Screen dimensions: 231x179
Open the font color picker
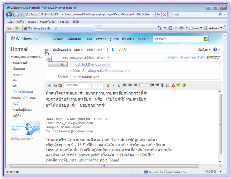[x=173, y=85]
